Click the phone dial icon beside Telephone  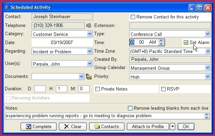[89, 26]
